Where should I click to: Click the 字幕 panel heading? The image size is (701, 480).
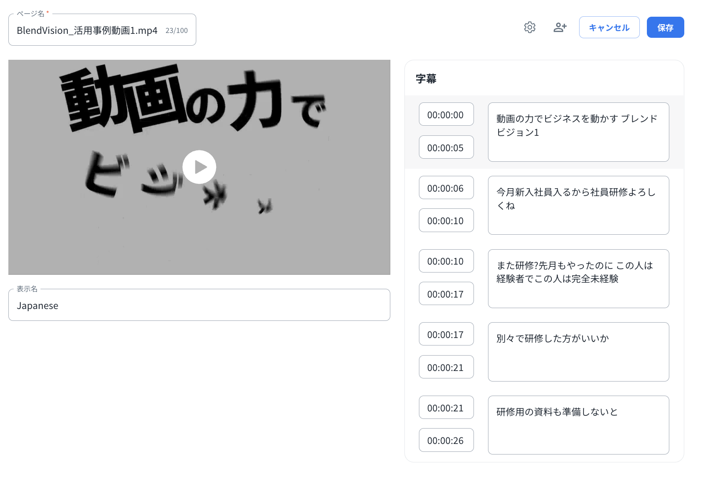(x=426, y=79)
